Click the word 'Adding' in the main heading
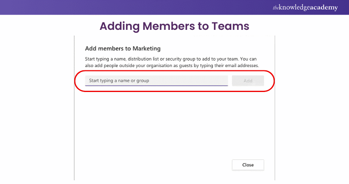Viewport: 349px width, 184px height. [119, 26]
